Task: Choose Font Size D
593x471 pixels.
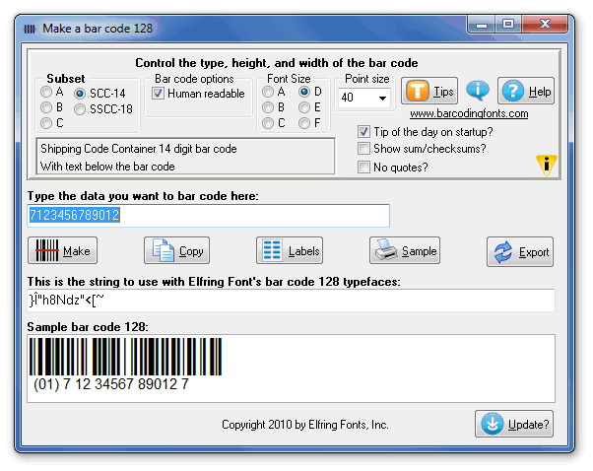Action: pos(304,92)
